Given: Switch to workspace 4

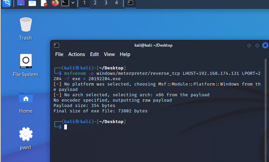Looking at the screenshot, I should [116, 3].
